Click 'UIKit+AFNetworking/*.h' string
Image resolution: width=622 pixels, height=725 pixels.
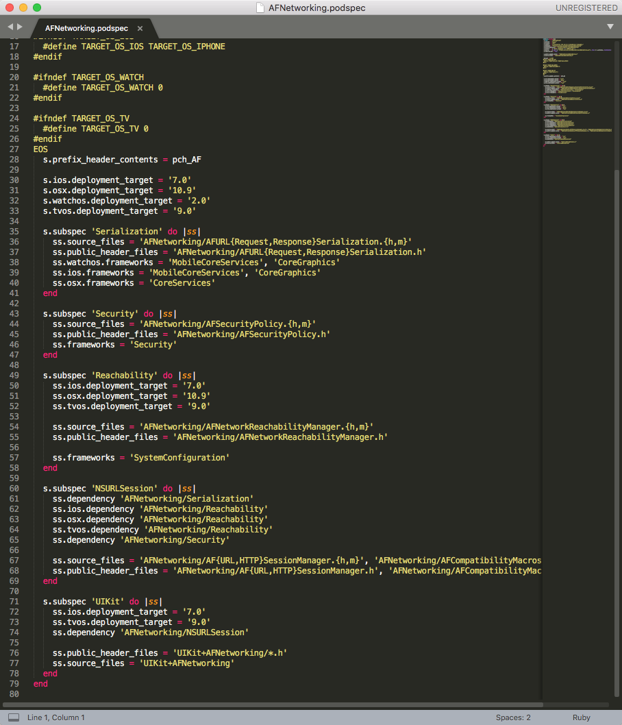230,653
